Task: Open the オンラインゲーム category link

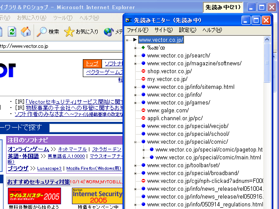Action: coord(28,149)
